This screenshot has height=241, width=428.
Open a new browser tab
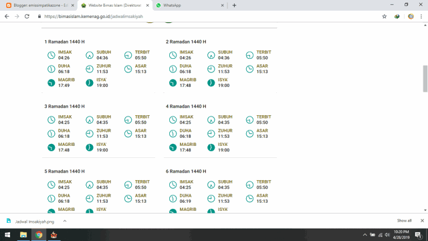234,5
